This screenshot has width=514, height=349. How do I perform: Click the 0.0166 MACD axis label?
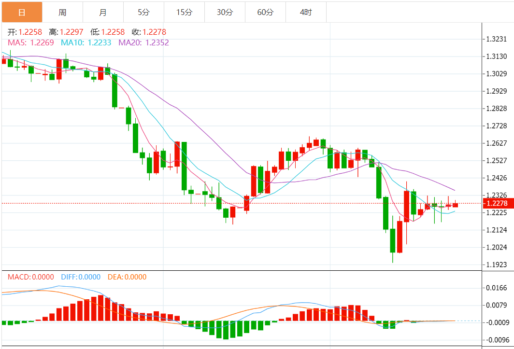[x=496, y=288]
